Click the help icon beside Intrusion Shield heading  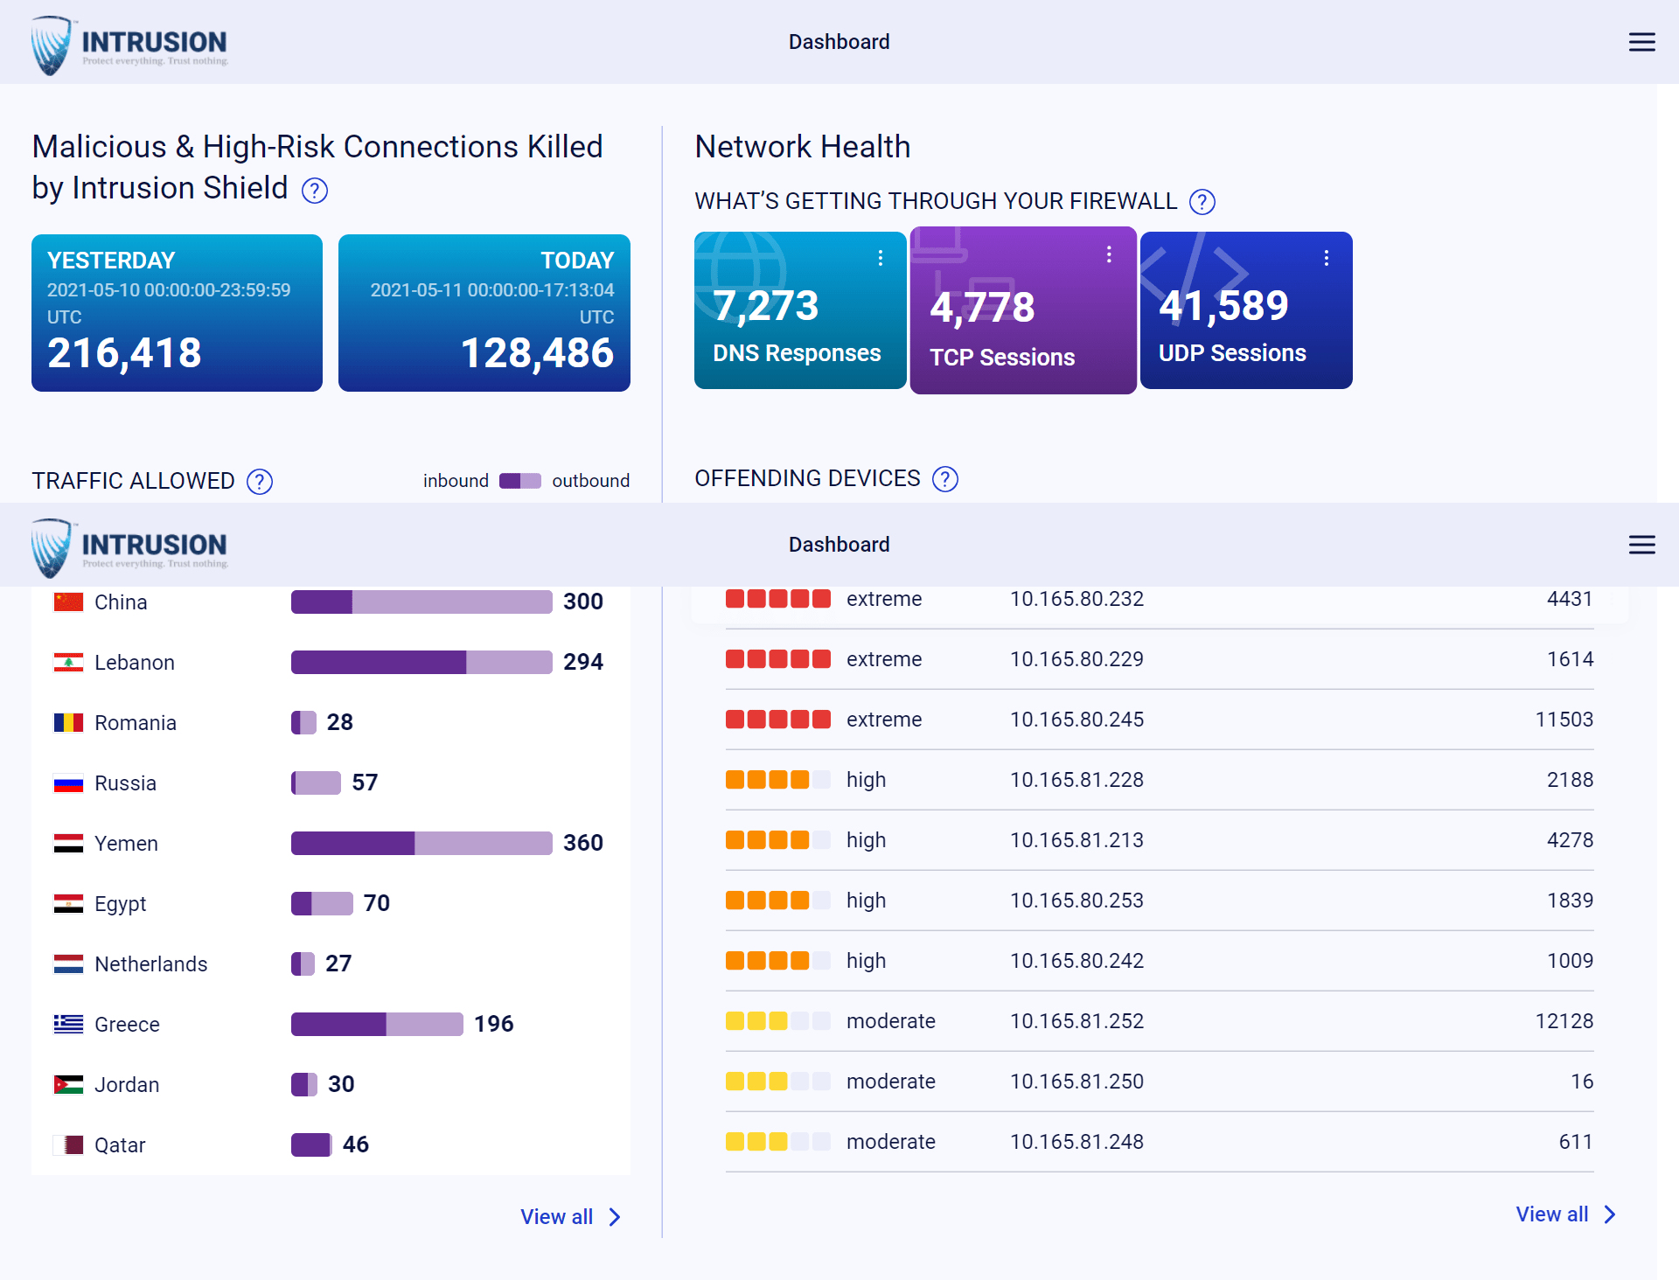(315, 190)
